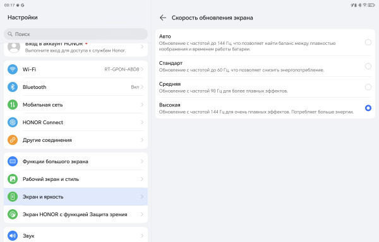Image resolution: width=379 pixels, height=242 pixels.
Task: Open HONOR Connect chevron arrow
Action: coord(142,122)
